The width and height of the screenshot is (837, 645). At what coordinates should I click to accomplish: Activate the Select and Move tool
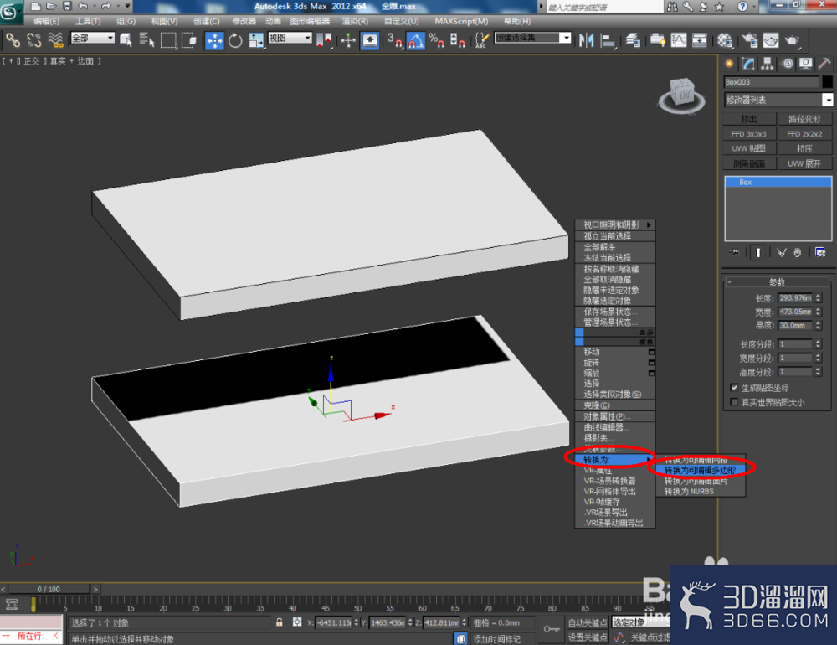coord(214,40)
